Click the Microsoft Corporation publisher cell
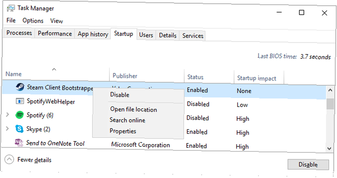The height and width of the screenshot is (178, 337). pos(141,145)
